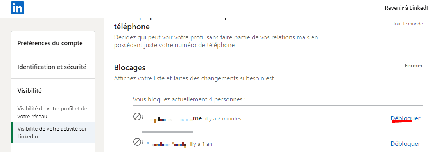Click blocked icon beside the 1 an entry
Viewport: 428px width, 152px height.
coord(136,141)
